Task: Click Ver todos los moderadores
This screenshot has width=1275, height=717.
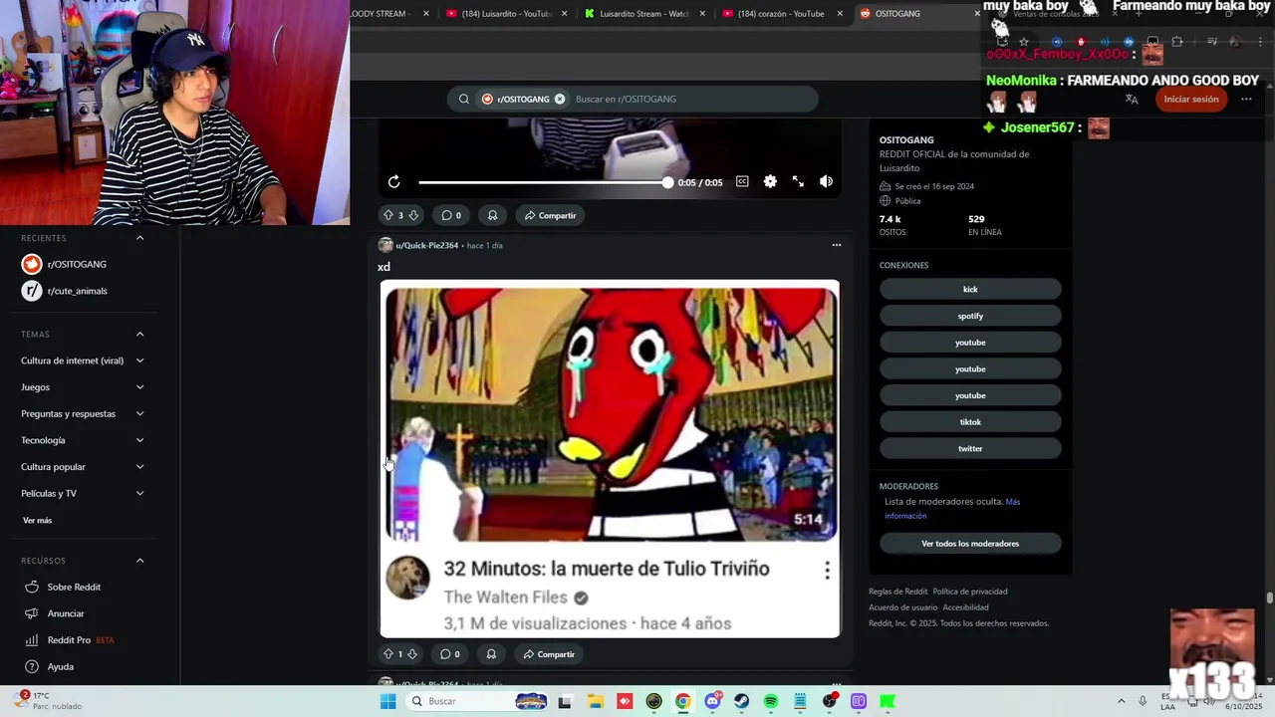Action: coord(970,544)
